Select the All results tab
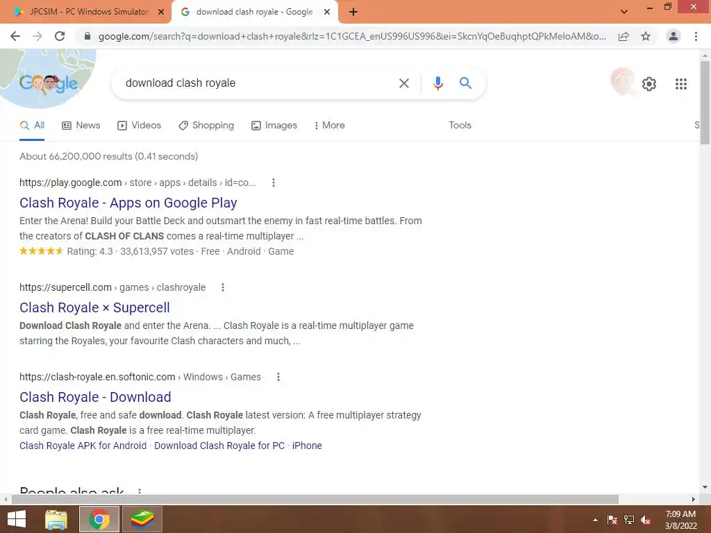This screenshot has width=711, height=533. tap(32, 126)
